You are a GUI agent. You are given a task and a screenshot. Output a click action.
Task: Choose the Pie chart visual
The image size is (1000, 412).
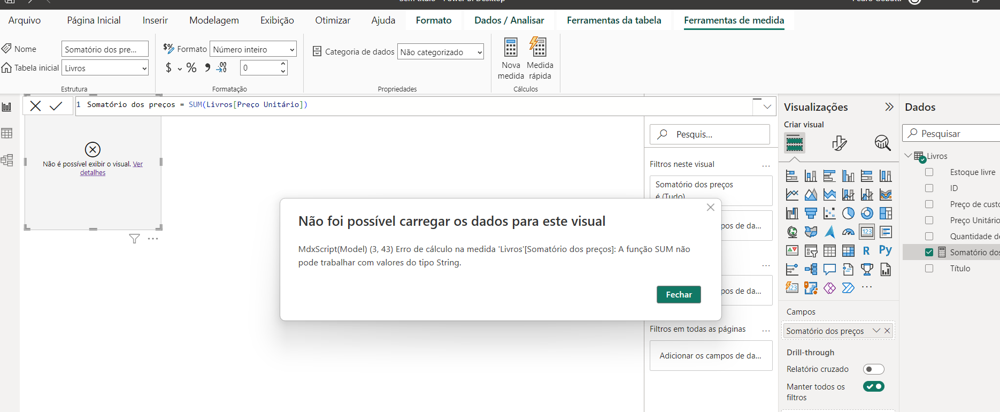[848, 213]
